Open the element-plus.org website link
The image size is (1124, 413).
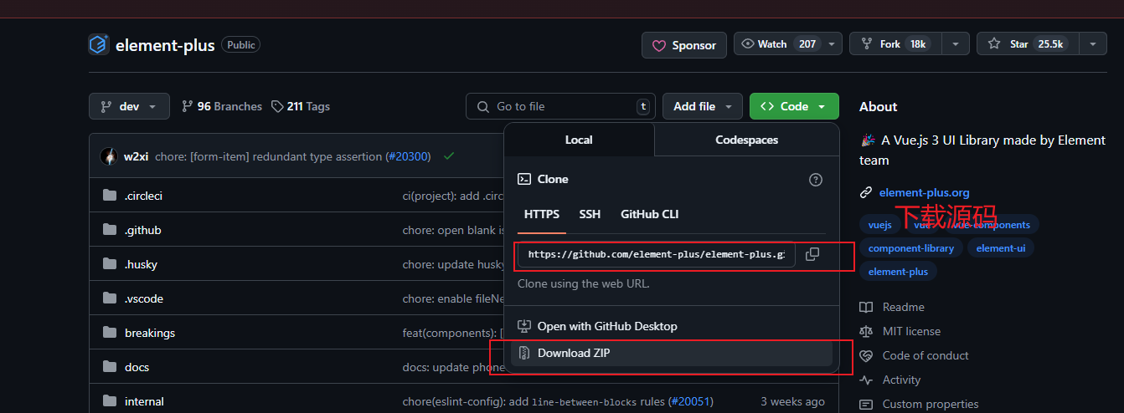coord(924,192)
